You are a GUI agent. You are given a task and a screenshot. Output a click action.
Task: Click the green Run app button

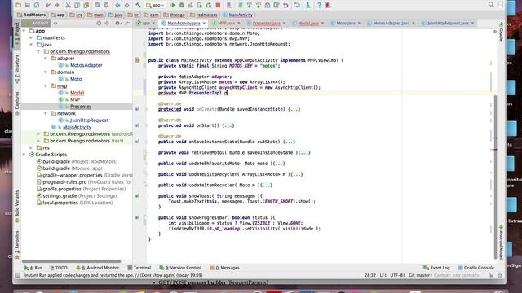coord(172,5)
